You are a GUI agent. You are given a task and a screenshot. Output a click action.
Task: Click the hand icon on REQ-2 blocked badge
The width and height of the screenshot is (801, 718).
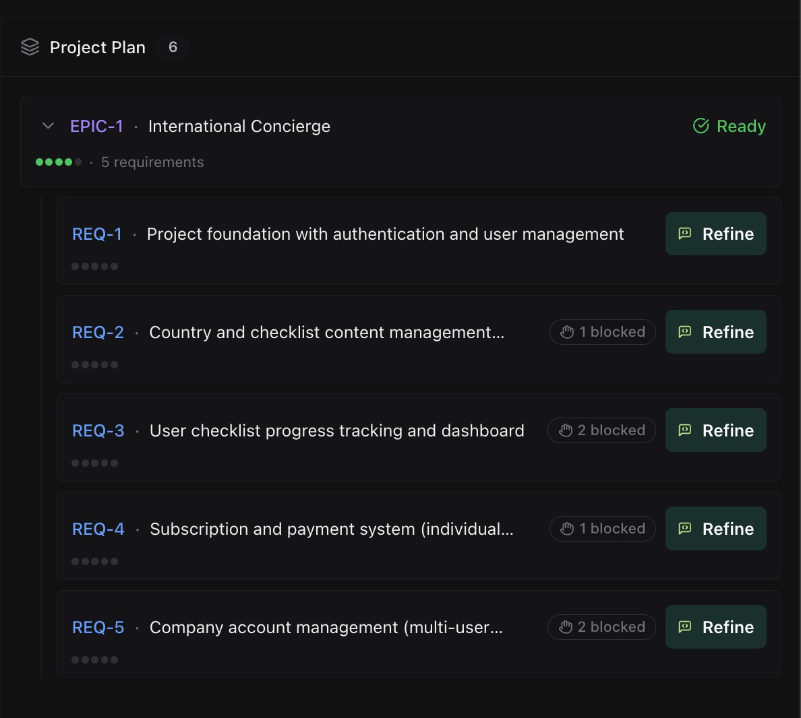567,332
